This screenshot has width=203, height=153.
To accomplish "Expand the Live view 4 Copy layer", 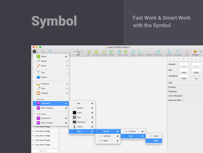I will coord(33,136).
